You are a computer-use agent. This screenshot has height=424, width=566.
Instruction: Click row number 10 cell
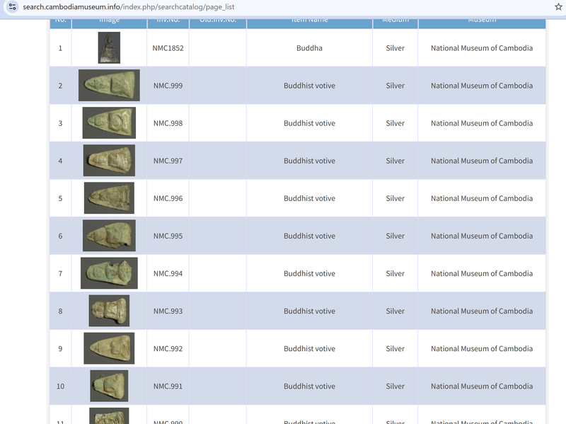click(60, 386)
